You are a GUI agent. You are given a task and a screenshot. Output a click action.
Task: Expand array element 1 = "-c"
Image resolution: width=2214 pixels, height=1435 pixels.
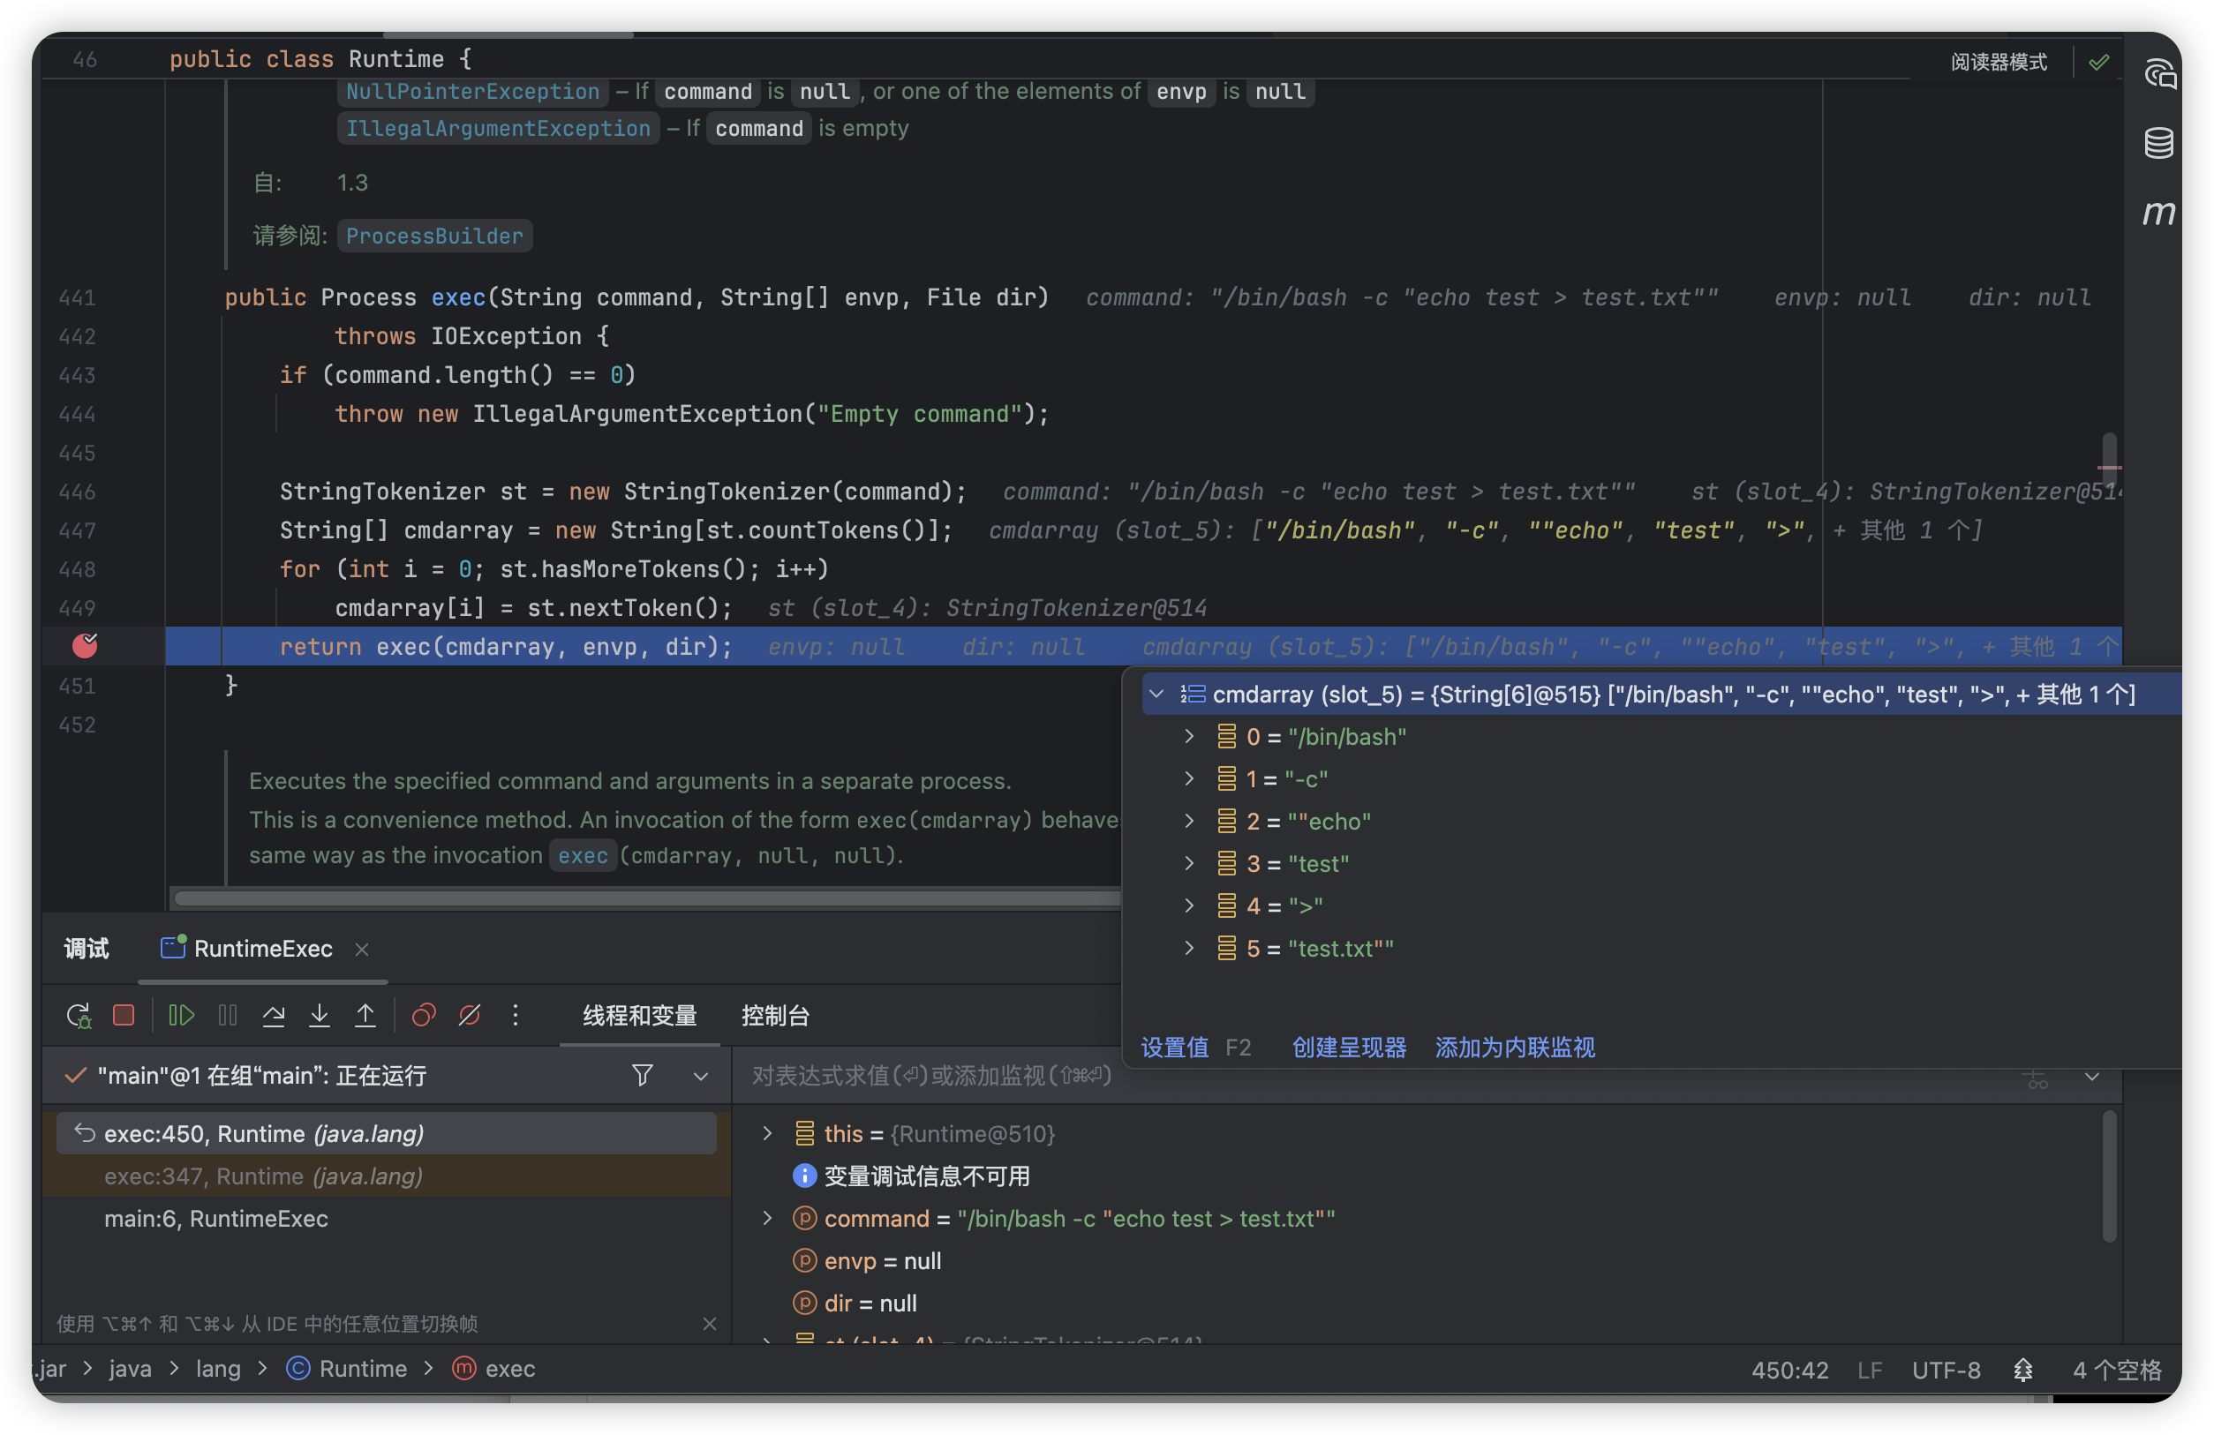(1189, 778)
